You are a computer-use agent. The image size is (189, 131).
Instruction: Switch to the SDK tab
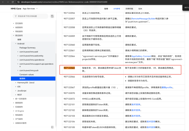140,9
